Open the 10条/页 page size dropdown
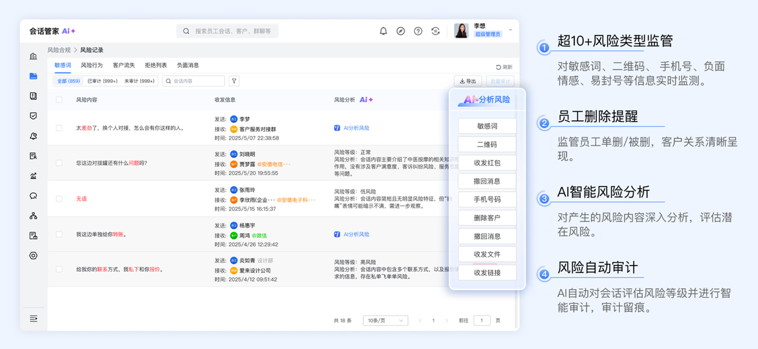 [x=385, y=320]
